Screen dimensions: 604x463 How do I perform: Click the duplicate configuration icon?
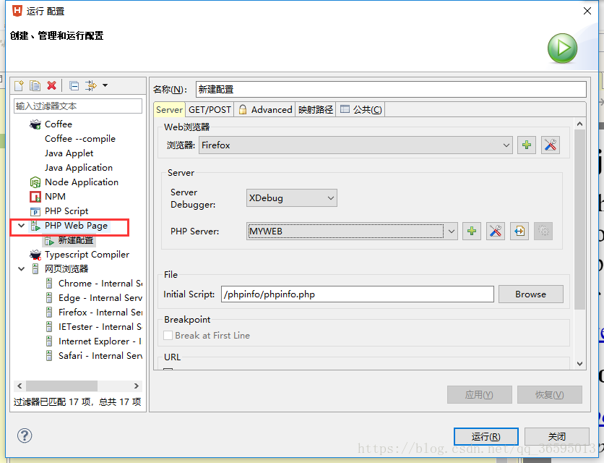click(x=35, y=85)
